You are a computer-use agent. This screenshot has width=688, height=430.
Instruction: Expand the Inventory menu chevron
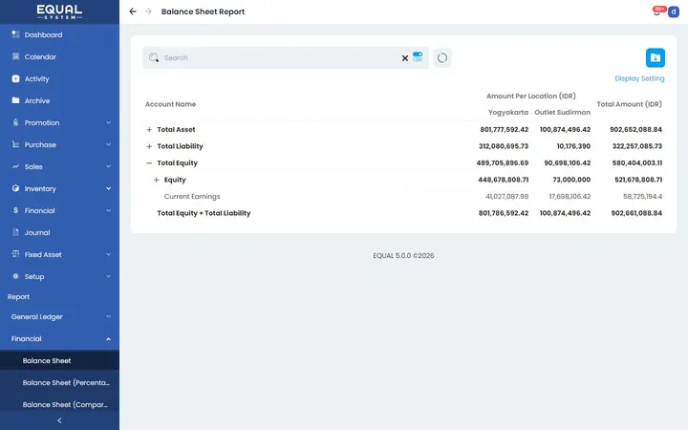coord(108,188)
